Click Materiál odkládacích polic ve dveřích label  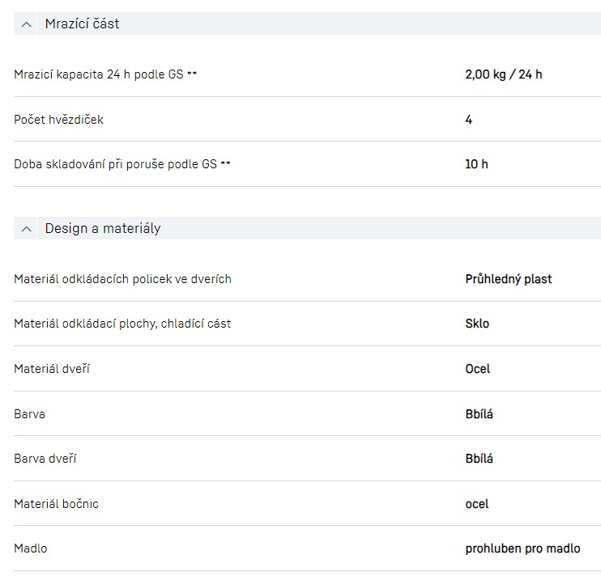(x=122, y=279)
